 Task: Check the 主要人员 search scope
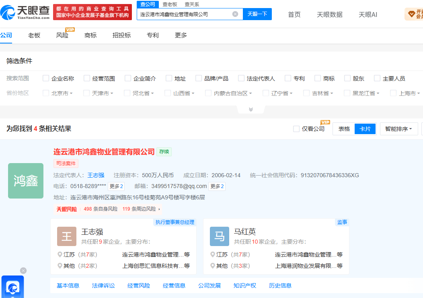[x=377, y=79]
